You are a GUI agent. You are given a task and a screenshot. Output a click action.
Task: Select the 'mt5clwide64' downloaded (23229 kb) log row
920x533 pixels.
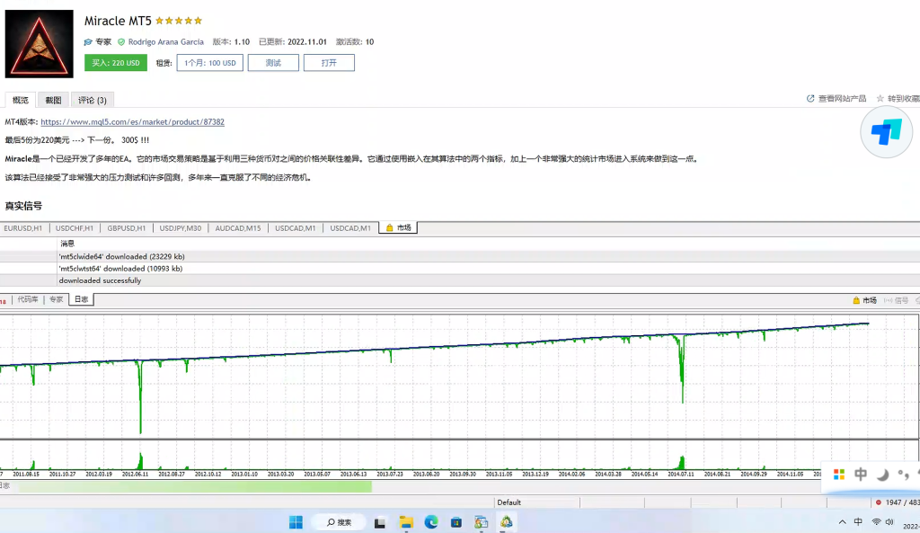tap(460, 256)
